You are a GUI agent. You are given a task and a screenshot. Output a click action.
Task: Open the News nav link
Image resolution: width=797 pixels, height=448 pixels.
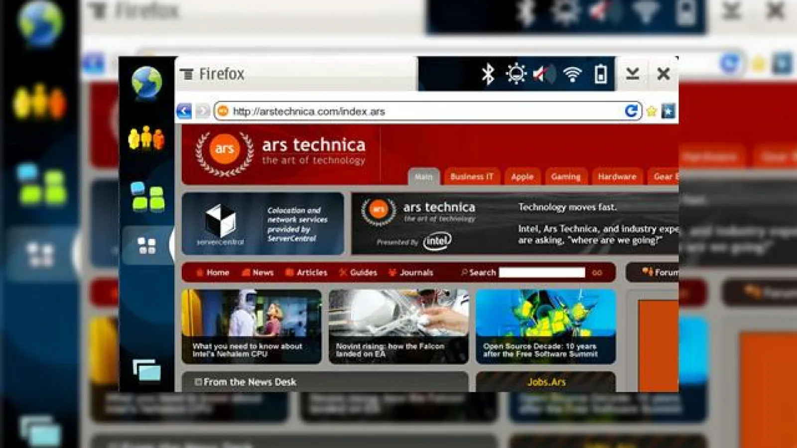click(258, 272)
